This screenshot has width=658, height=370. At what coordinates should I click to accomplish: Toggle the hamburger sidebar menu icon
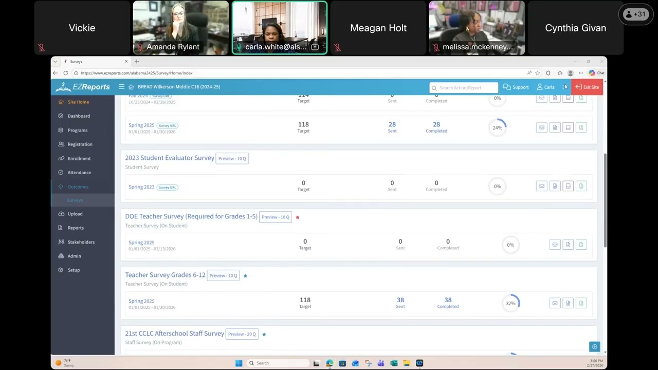(x=121, y=87)
